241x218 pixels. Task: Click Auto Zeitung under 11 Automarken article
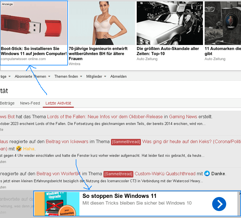click(215, 59)
